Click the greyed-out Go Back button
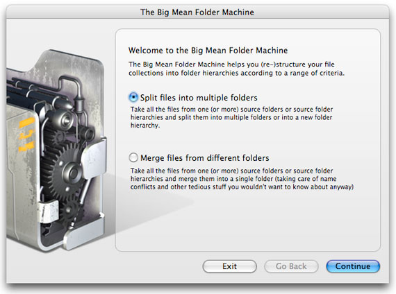This screenshot has width=396, height=294. point(291,266)
